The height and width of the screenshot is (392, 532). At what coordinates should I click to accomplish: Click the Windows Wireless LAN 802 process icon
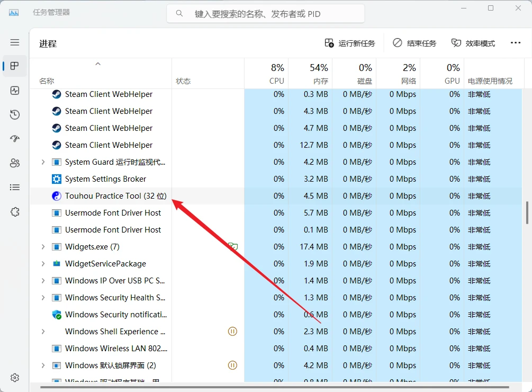pyautogui.click(x=56, y=349)
